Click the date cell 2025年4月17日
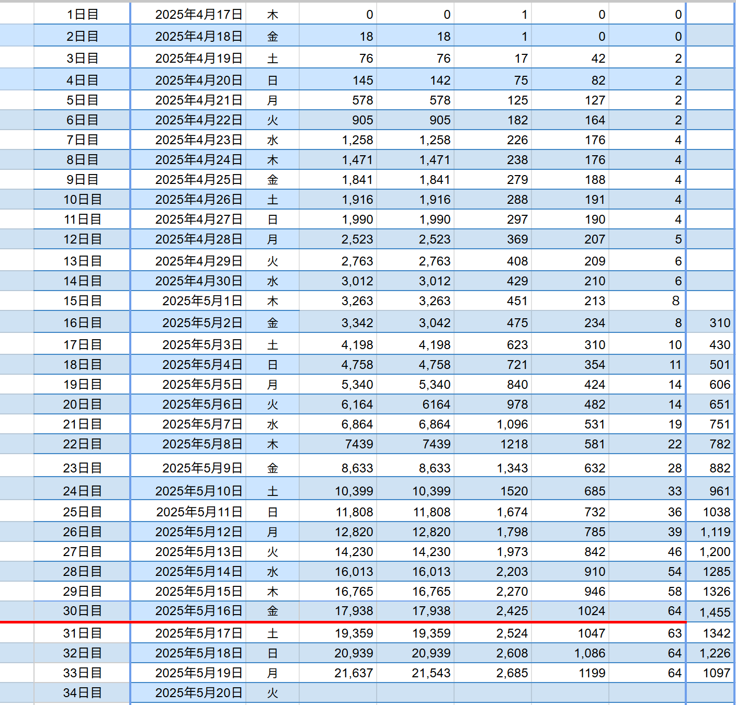The width and height of the screenshot is (736, 705). [x=198, y=15]
